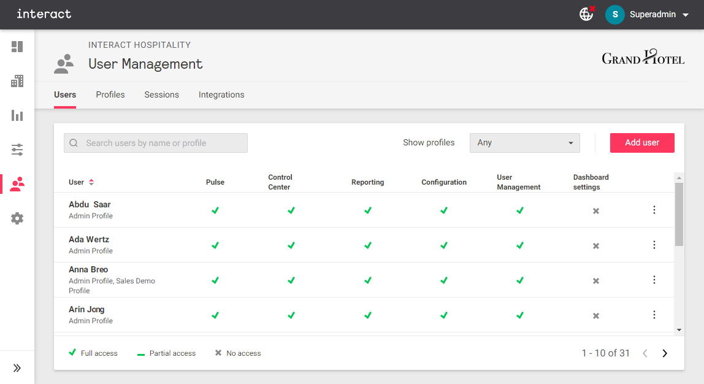Select the Arin Jong user name
This screenshot has width=704, height=384.
(x=86, y=309)
